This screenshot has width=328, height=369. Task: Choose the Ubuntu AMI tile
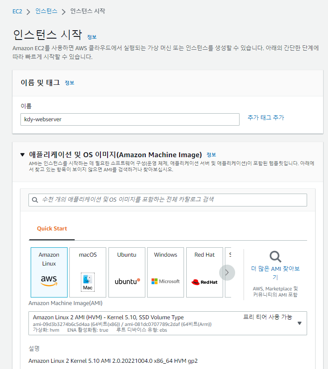coord(127,272)
